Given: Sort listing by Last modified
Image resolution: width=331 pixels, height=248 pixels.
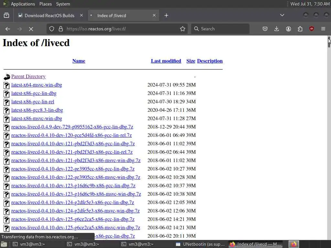Looking at the screenshot, I should (166, 61).
